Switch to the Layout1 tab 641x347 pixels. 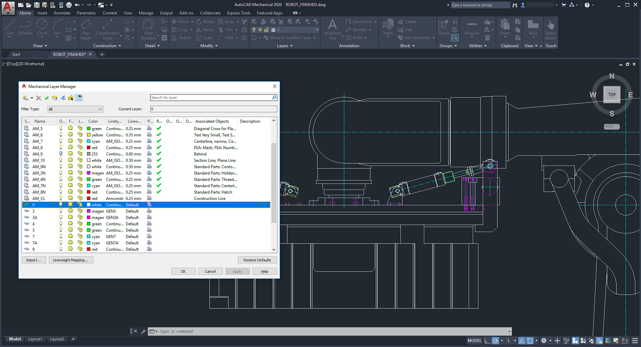[35, 339]
